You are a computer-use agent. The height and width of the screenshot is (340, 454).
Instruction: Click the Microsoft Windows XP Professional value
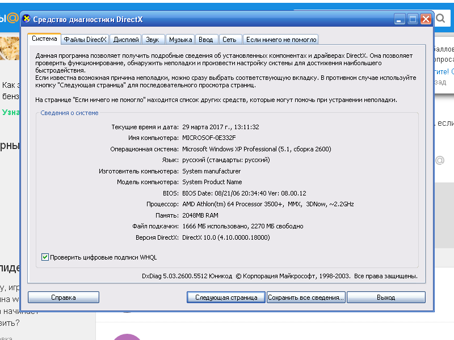click(257, 149)
